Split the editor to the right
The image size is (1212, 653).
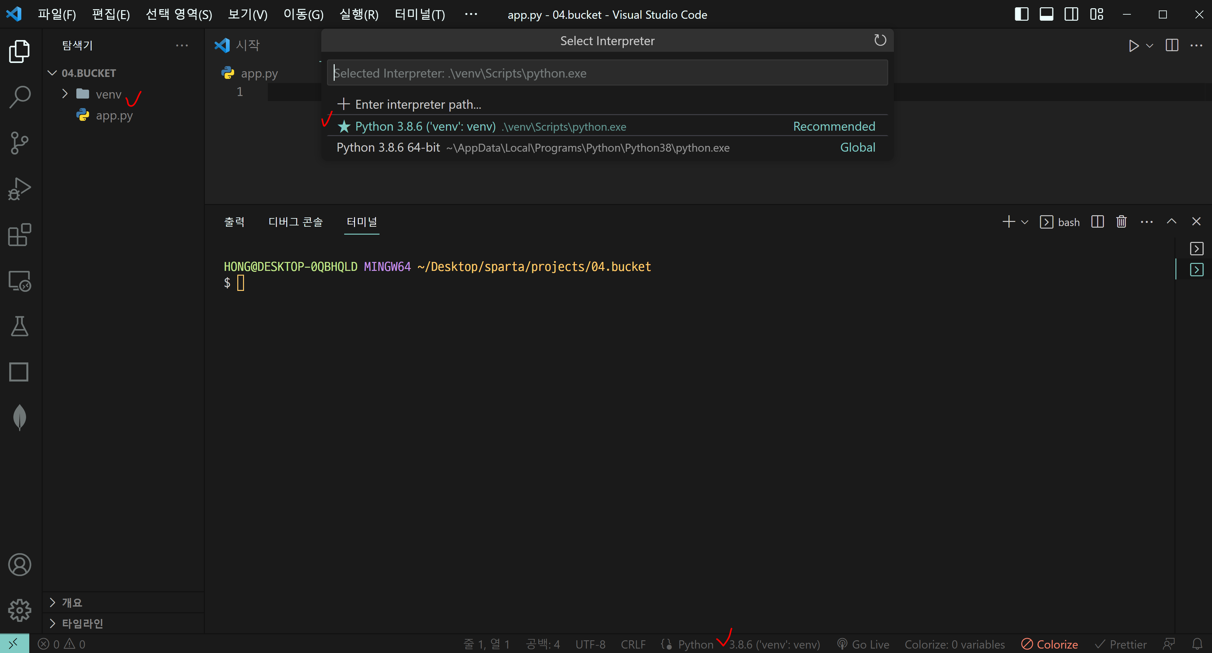click(1172, 45)
